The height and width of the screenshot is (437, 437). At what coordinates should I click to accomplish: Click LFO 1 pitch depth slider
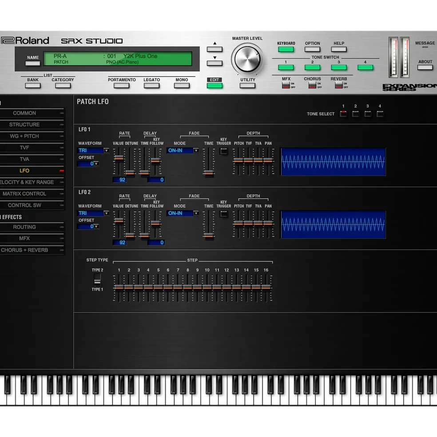point(238,161)
